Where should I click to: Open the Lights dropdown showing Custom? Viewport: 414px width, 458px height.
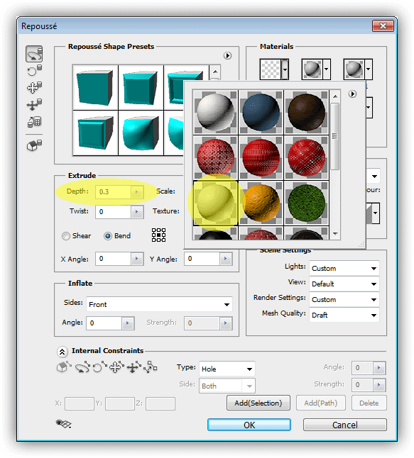point(344,269)
